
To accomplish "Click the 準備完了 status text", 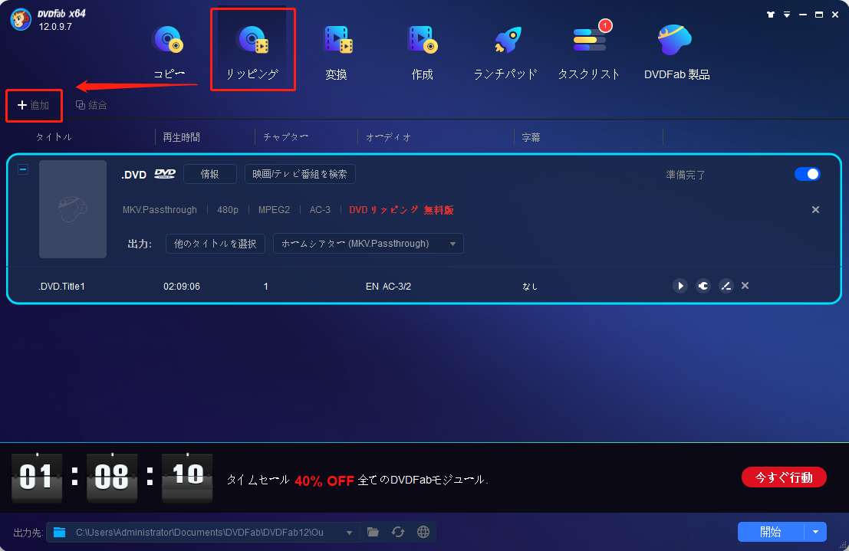I will [x=686, y=175].
